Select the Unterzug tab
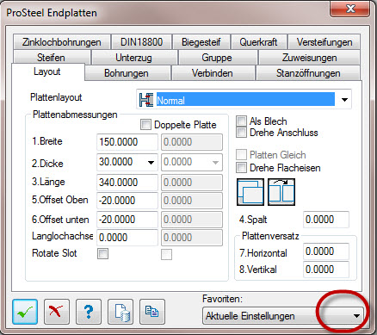 point(133,58)
